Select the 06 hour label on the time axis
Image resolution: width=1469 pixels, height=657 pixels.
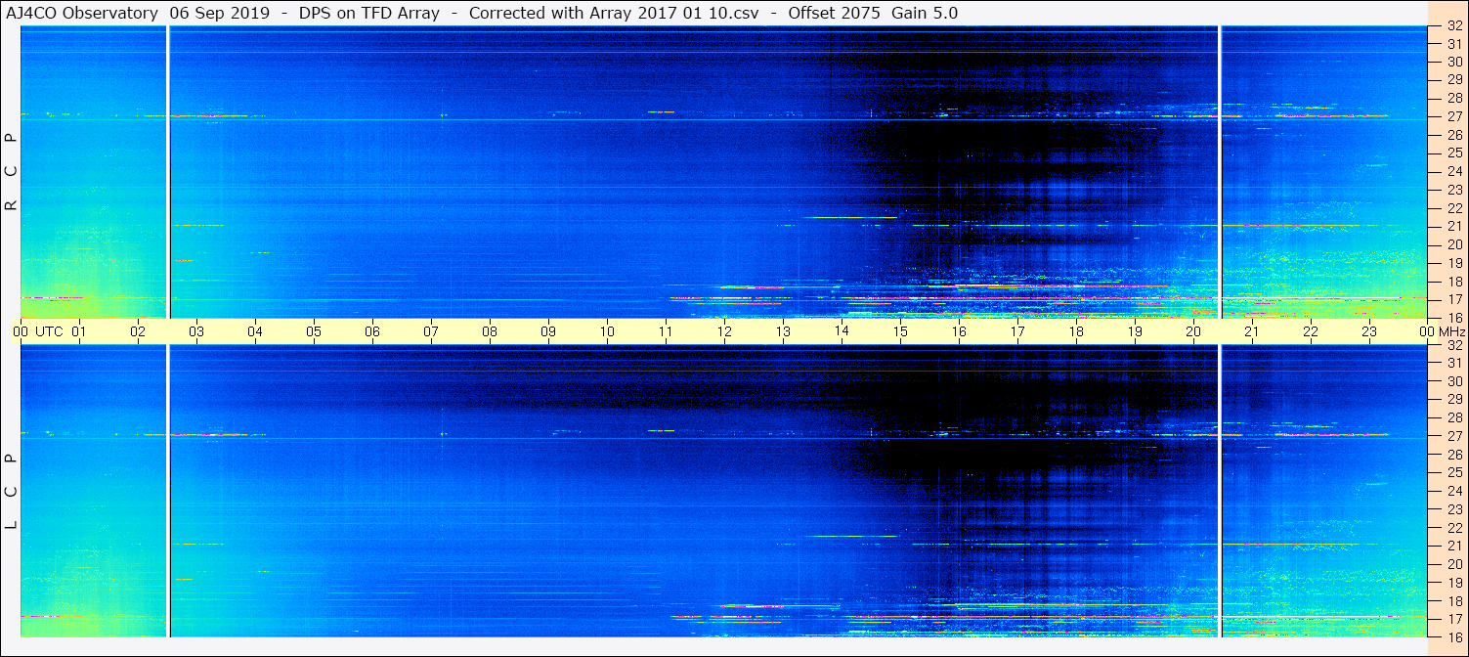pos(372,332)
